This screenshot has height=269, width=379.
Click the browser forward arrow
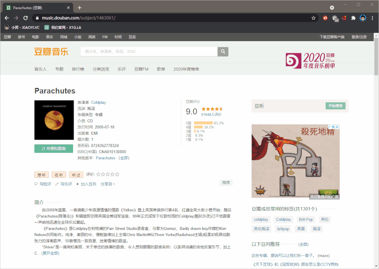[16, 18]
